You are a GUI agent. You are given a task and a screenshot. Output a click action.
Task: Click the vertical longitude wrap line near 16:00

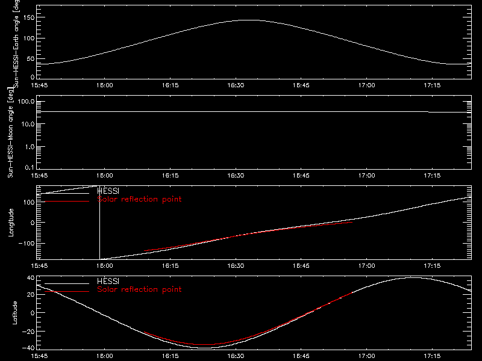coord(99,223)
